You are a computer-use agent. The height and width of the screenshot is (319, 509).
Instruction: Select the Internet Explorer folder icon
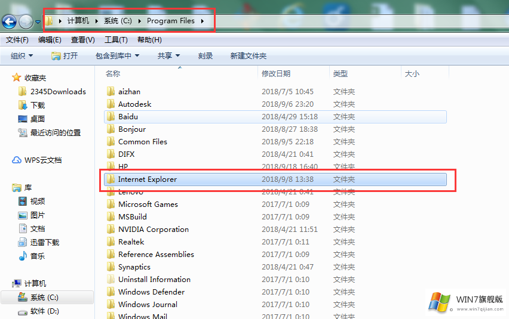coord(111,179)
